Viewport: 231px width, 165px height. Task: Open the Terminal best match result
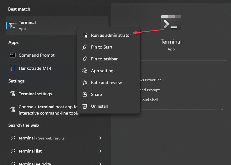pos(57,26)
